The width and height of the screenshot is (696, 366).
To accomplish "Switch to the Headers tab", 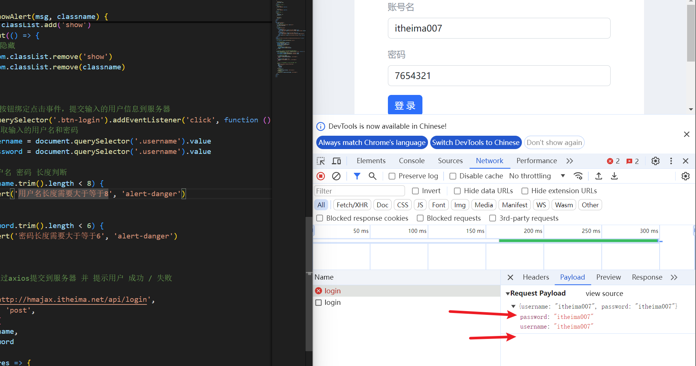I will click(536, 277).
